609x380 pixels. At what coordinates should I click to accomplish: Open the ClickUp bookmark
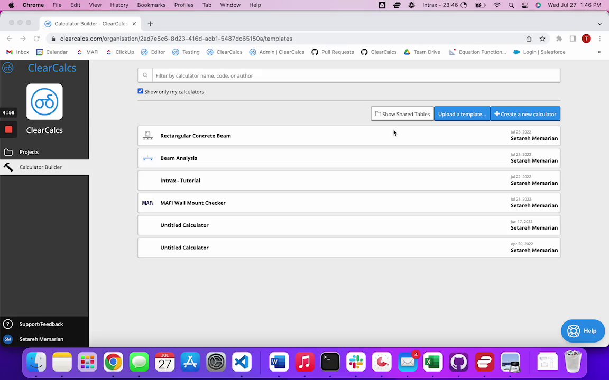(119, 52)
